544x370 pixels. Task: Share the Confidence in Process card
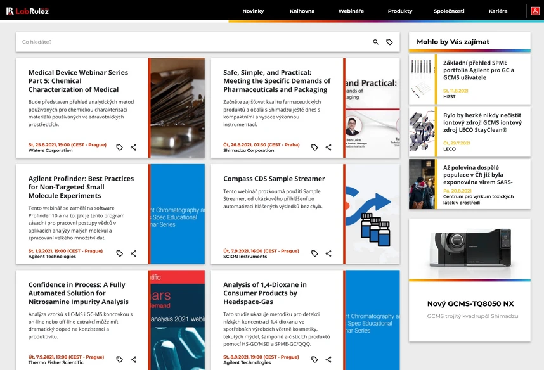tap(134, 360)
